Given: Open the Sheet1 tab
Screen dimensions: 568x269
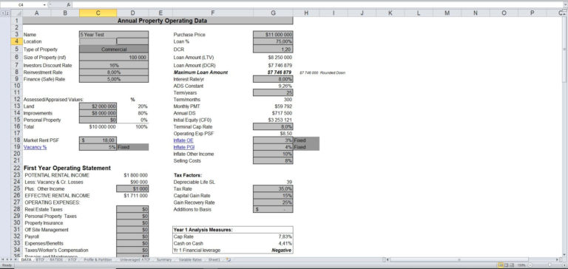Looking at the screenshot, I should pos(214,259).
